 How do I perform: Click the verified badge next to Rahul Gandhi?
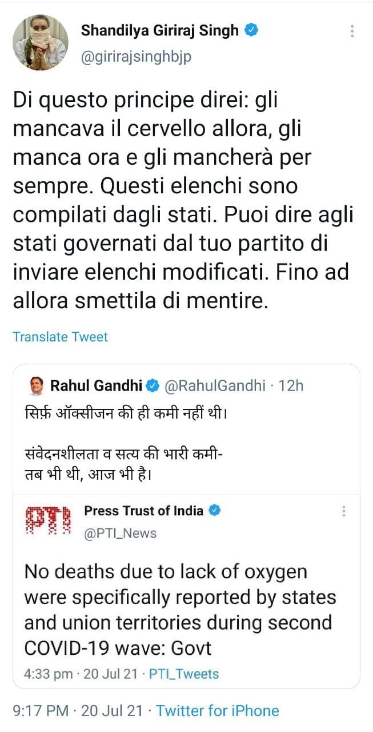coord(153,387)
